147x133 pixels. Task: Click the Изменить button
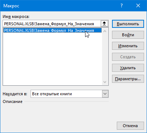(x=128, y=46)
